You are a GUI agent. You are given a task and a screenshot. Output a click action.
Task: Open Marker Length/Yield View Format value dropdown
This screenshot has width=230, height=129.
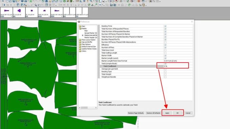pos(178,61)
